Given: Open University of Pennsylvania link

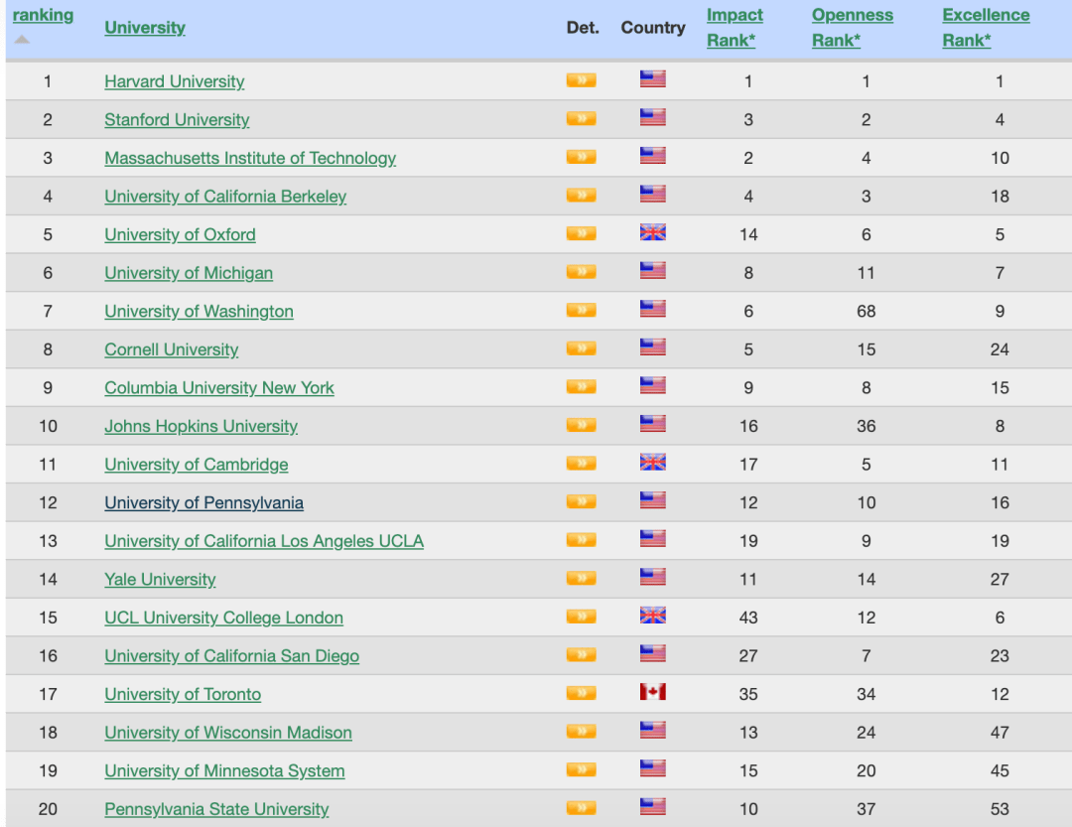Looking at the screenshot, I should 203,502.
